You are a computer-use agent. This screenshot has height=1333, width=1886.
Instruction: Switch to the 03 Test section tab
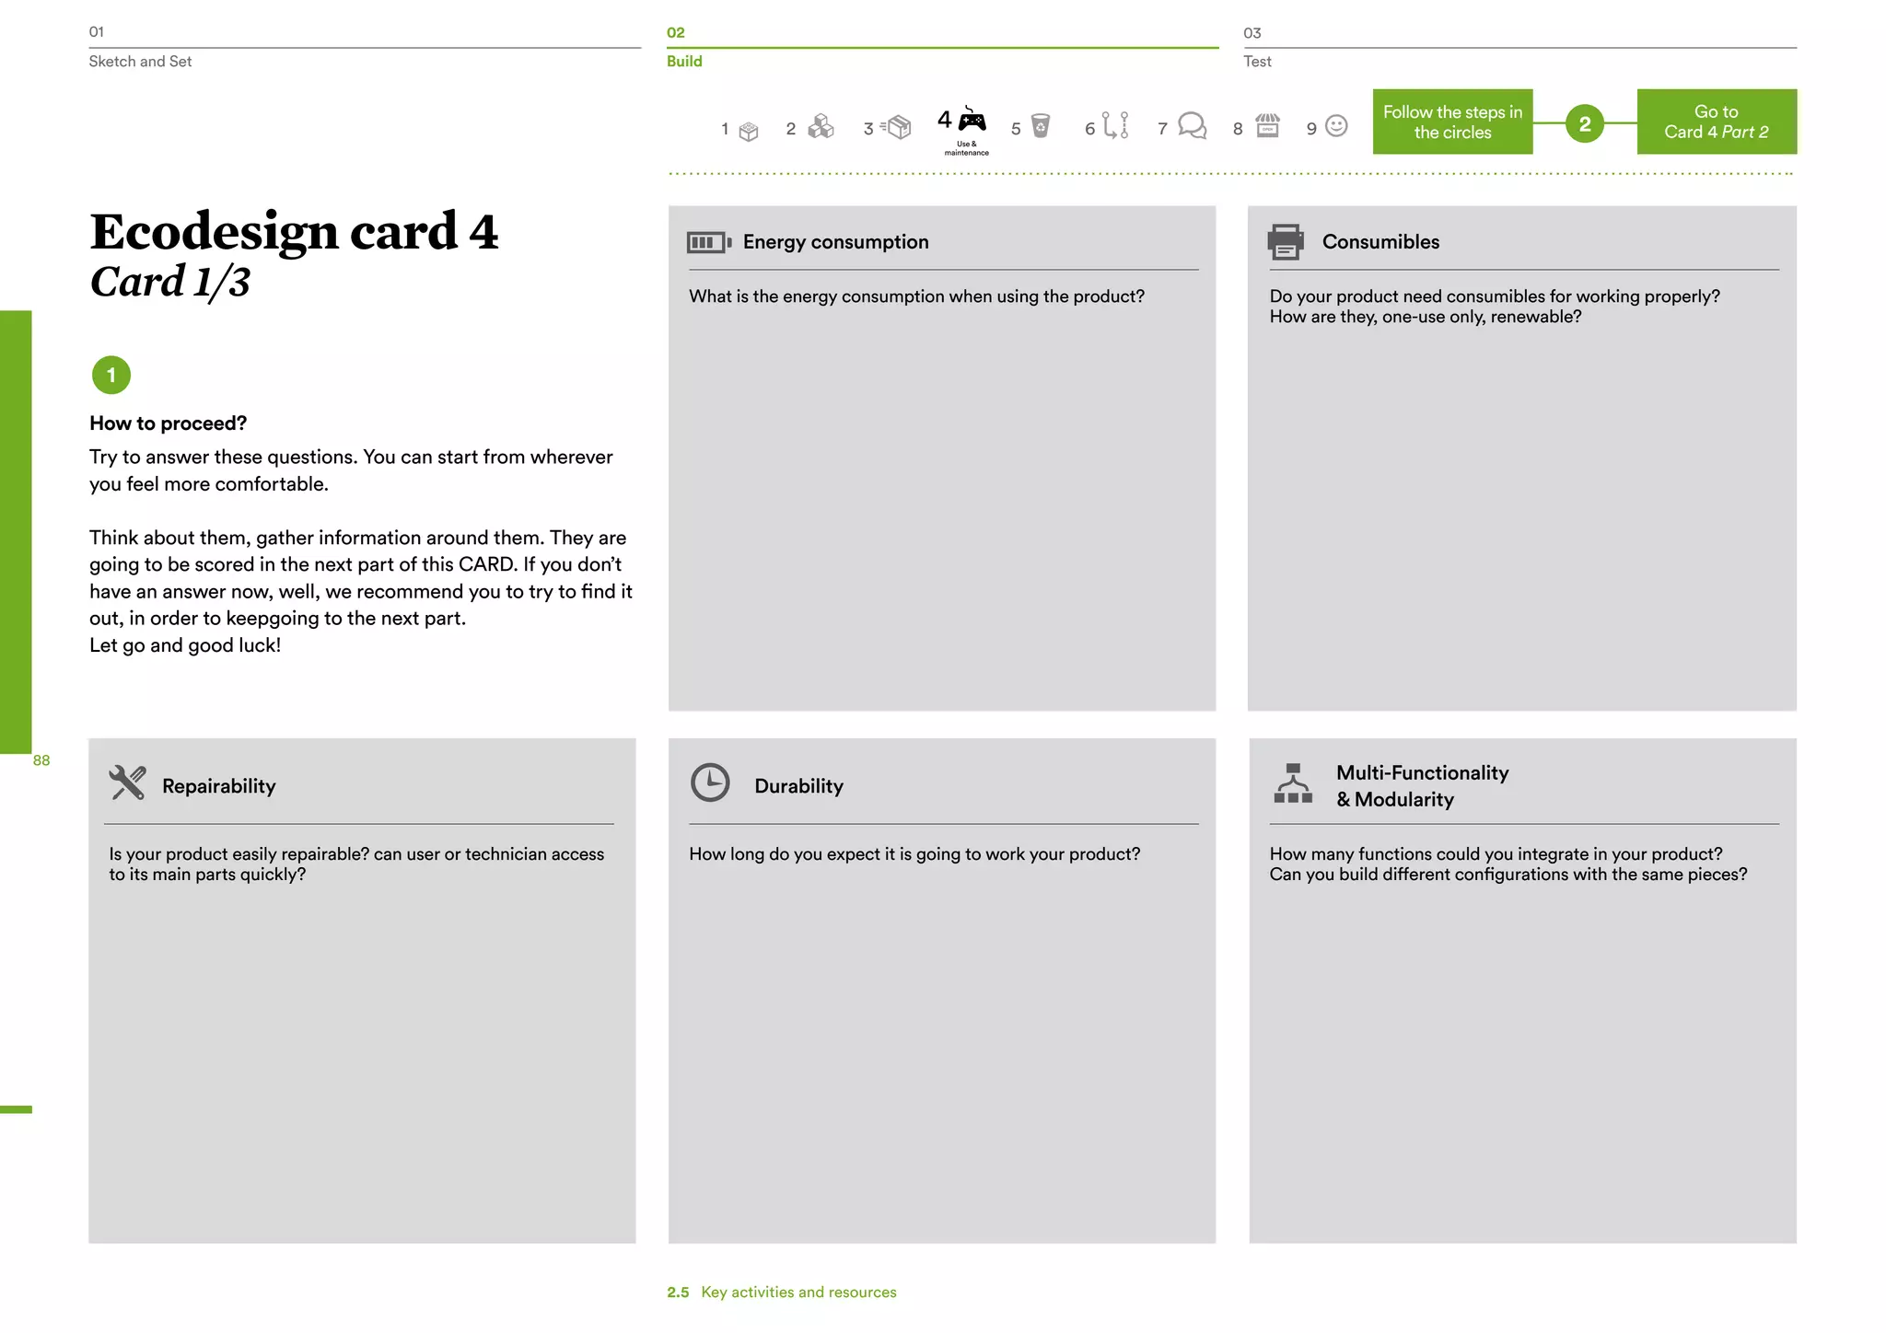click(1519, 47)
